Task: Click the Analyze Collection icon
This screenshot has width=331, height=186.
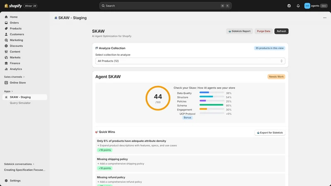Action: pos(97,48)
